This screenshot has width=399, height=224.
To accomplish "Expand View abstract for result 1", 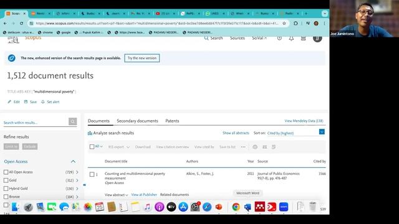I will click(117, 195).
